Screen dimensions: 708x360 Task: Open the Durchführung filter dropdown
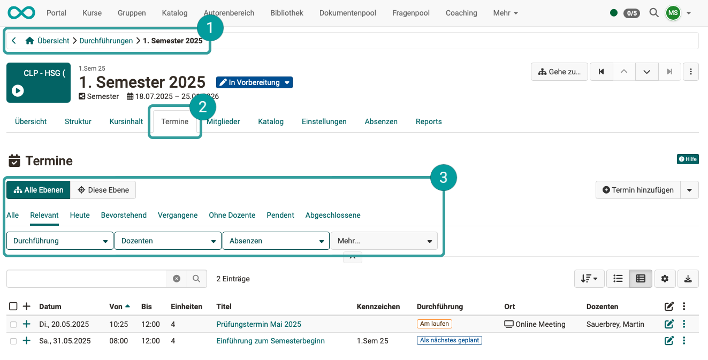click(x=59, y=240)
